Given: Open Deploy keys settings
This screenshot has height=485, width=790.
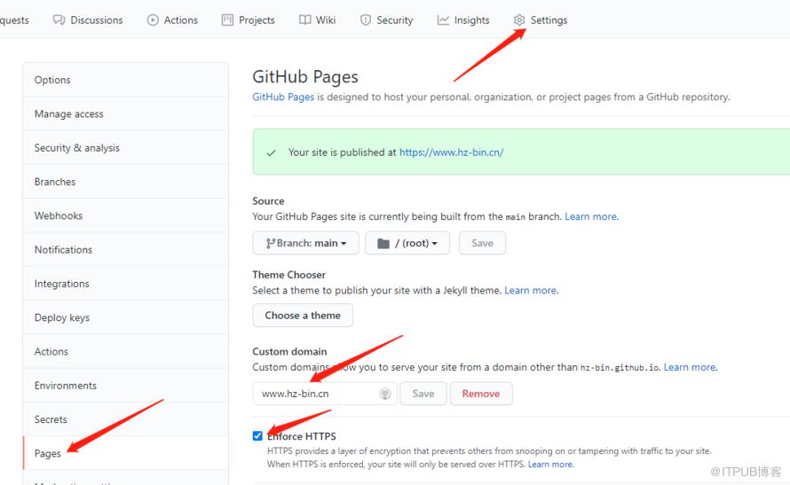Looking at the screenshot, I should coord(125,317).
